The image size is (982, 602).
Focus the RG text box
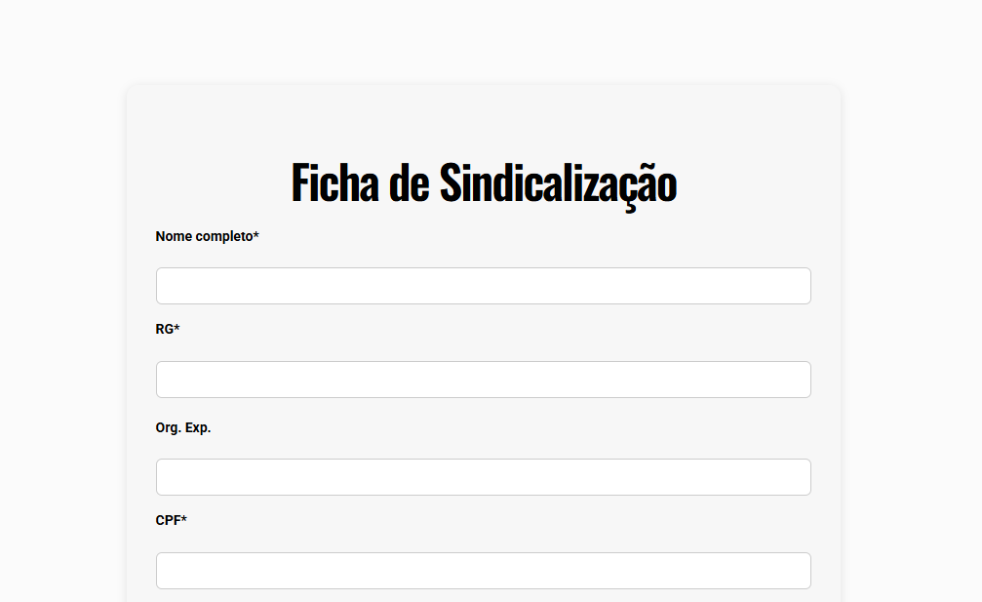[x=483, y=379]
